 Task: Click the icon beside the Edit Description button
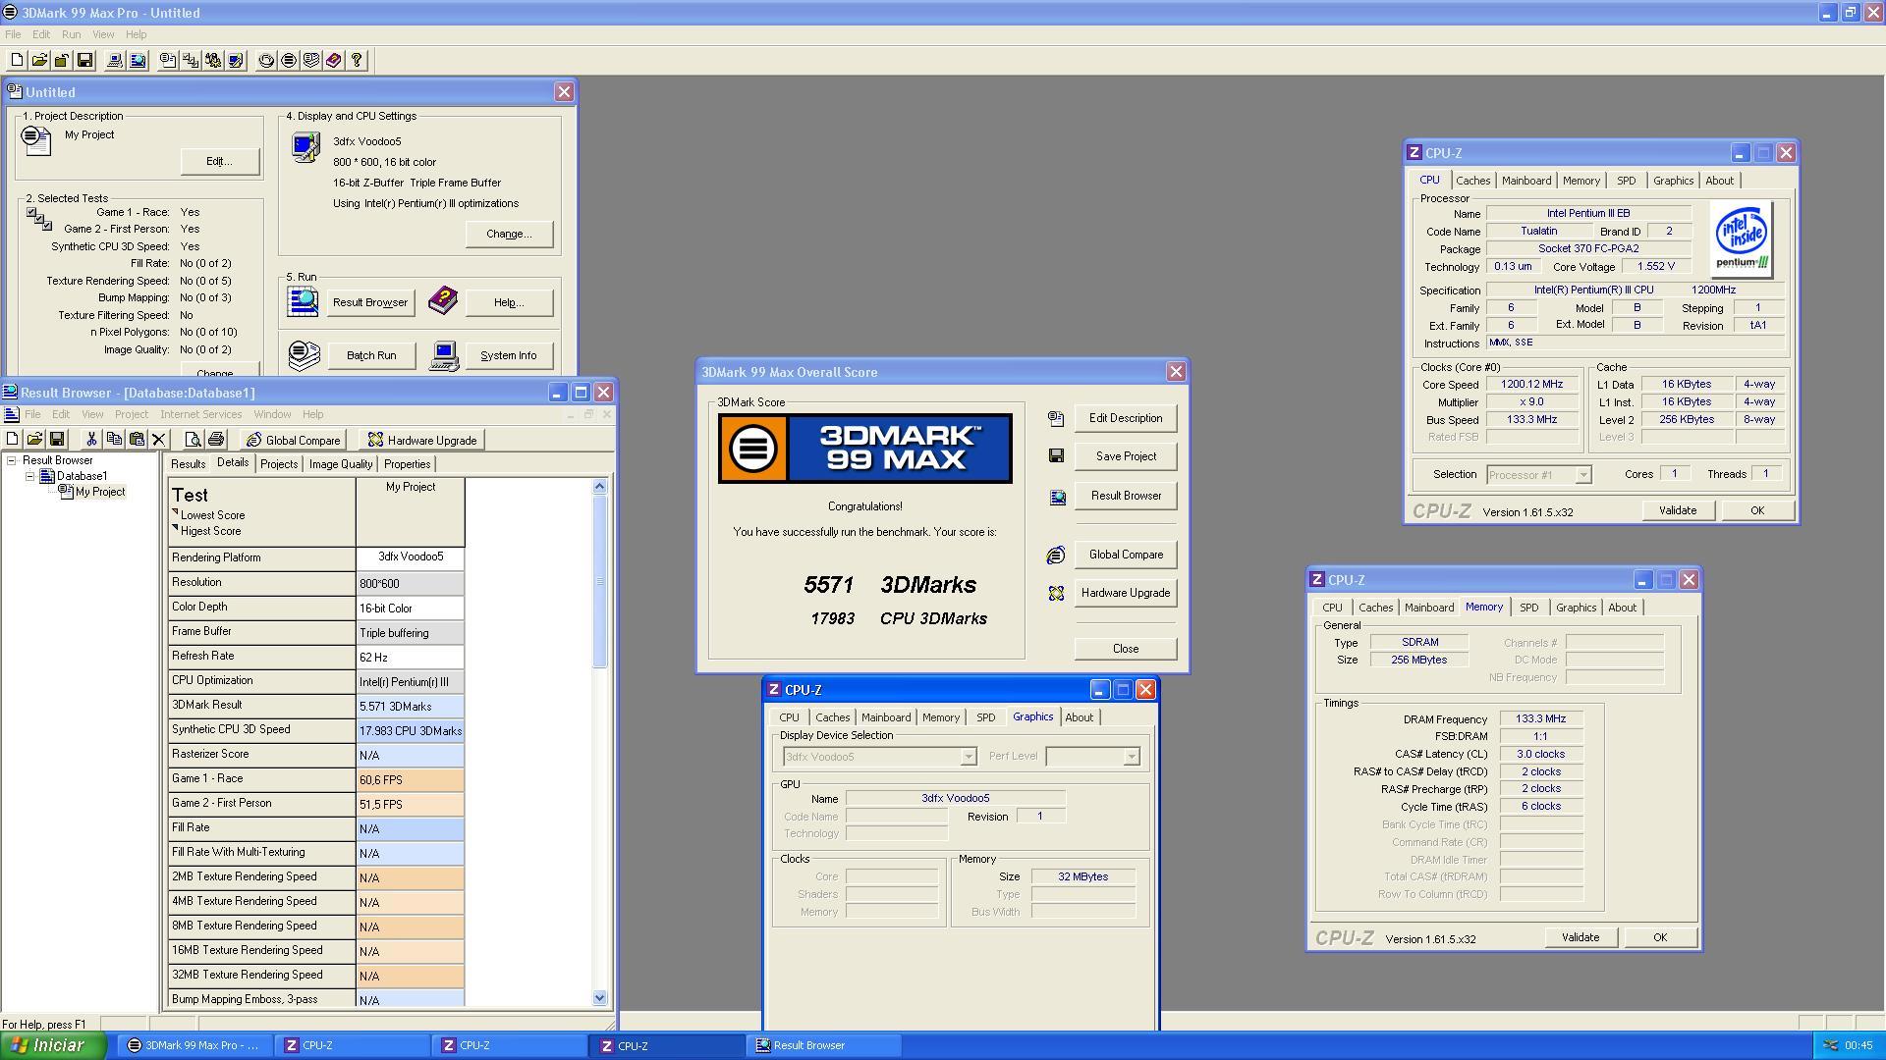1056,419
